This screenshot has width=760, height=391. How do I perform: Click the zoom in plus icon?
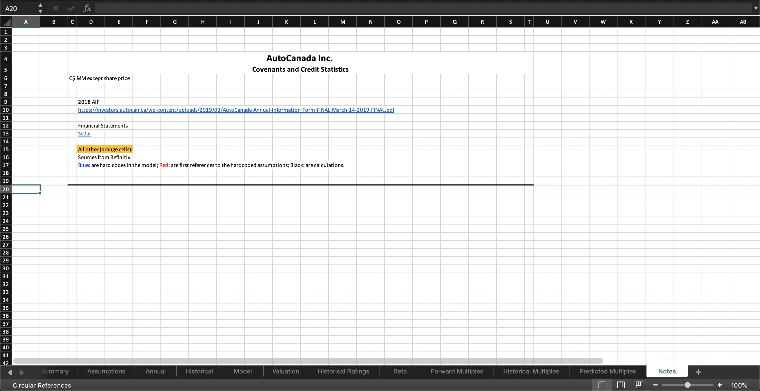click(720, 385)
